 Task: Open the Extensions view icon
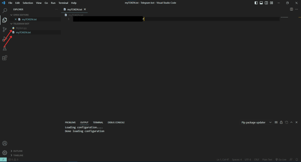5,58
